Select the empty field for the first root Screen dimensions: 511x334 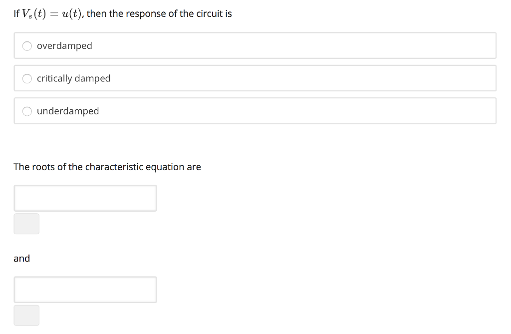(85, 198)
